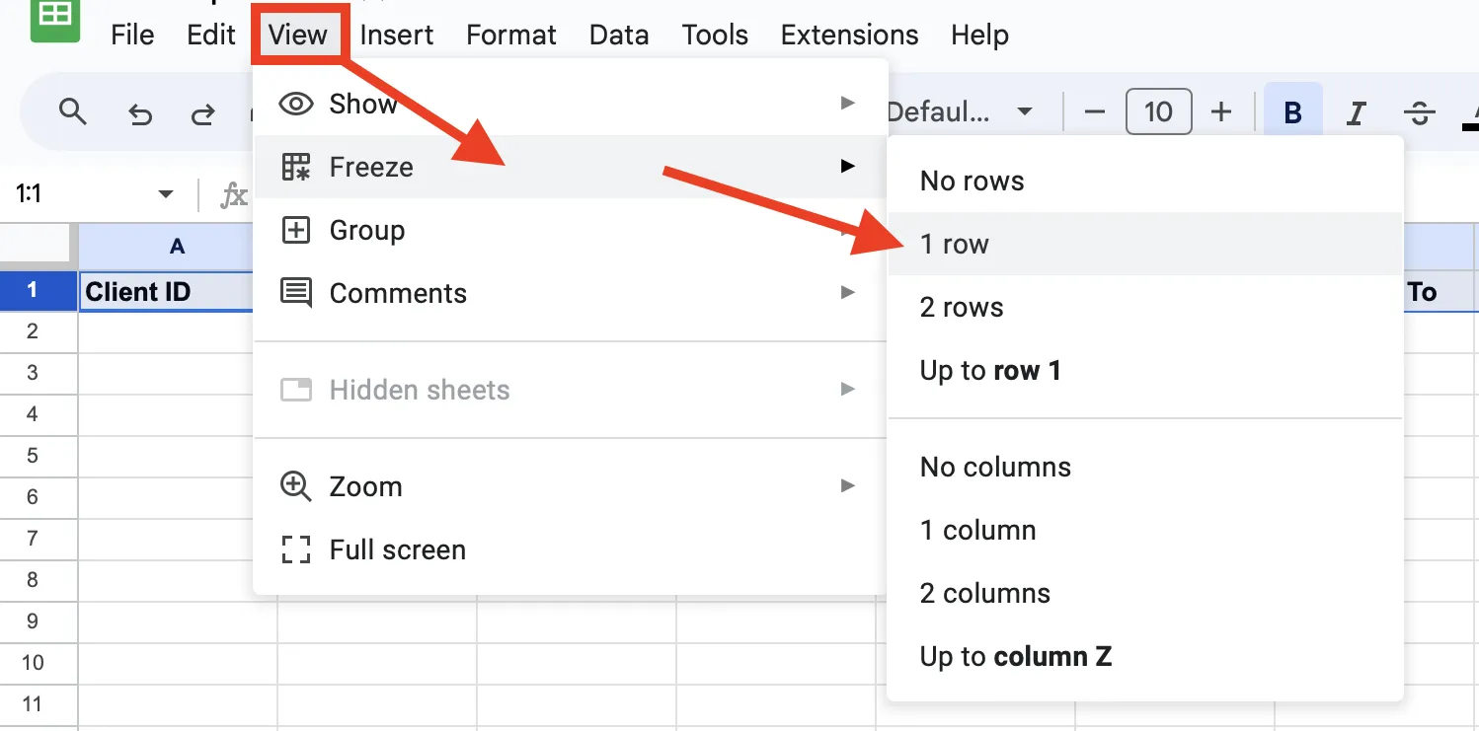
Task: Choose Up to column Z option
Action: pyautogui.click(x=1145, y=656)
